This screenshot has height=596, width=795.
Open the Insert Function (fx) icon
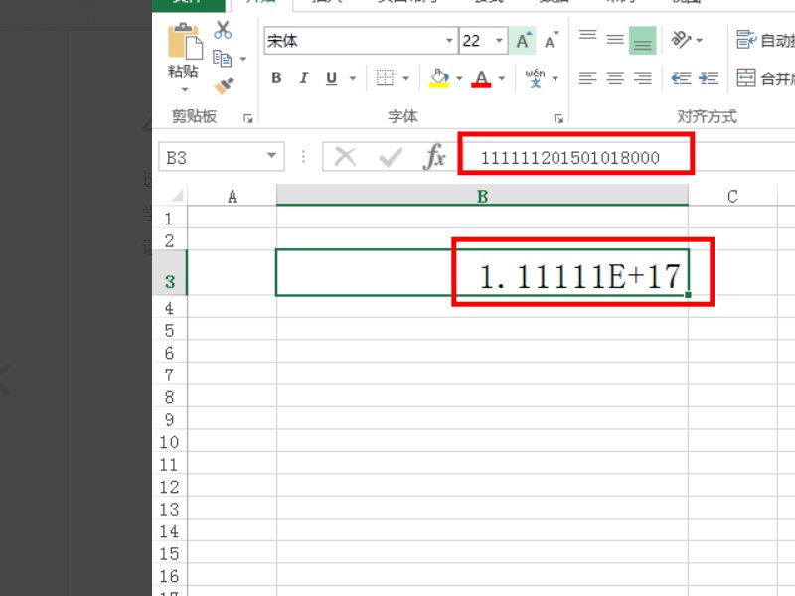coord(436,156)
